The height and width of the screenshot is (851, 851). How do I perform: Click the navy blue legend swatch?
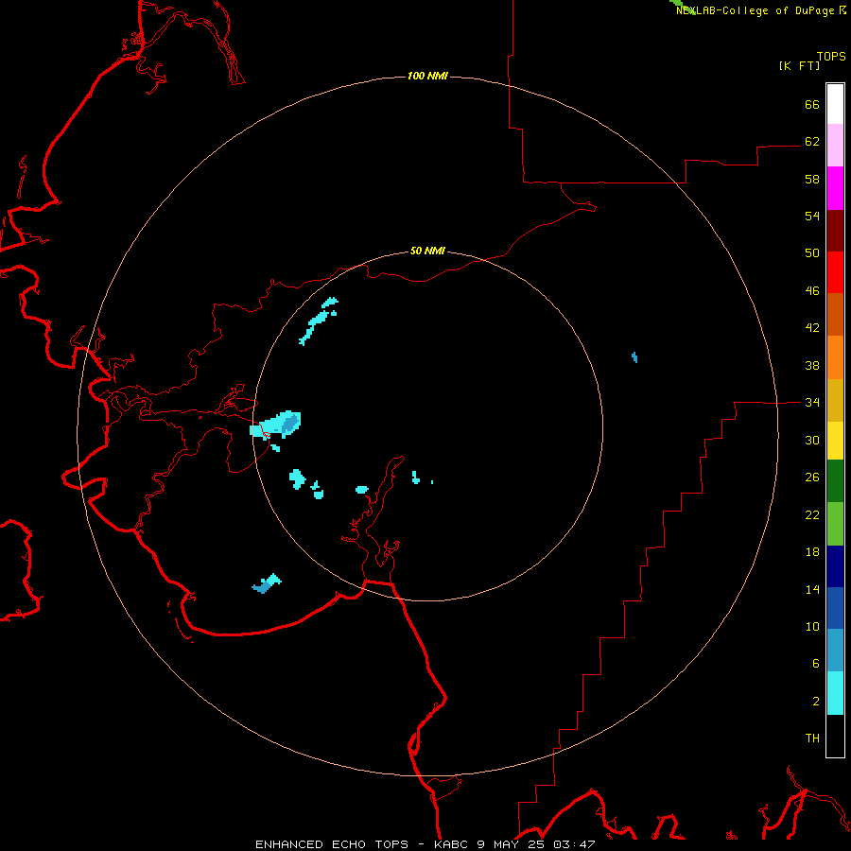(835, 566)
